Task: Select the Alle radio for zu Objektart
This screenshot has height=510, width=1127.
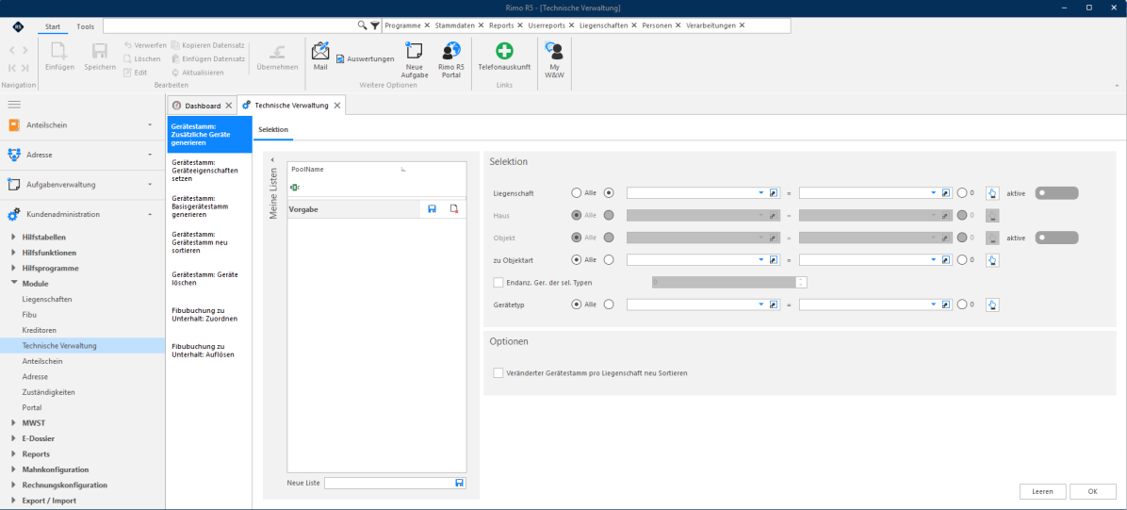Action: pyautogui.click(x=576, y=259)
